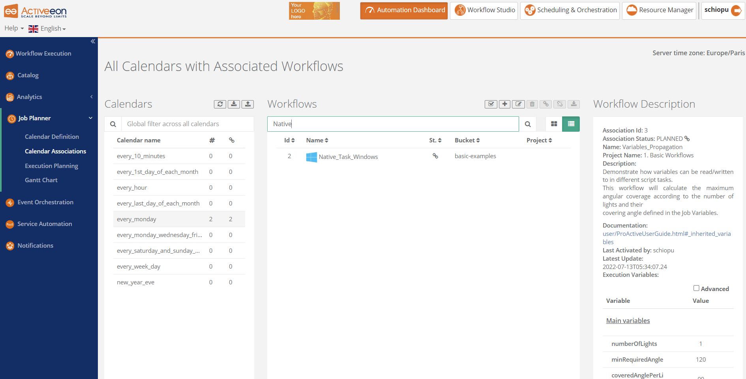
Task: Select Calendar Associations menu item
Action: click(x=55, y=151)
